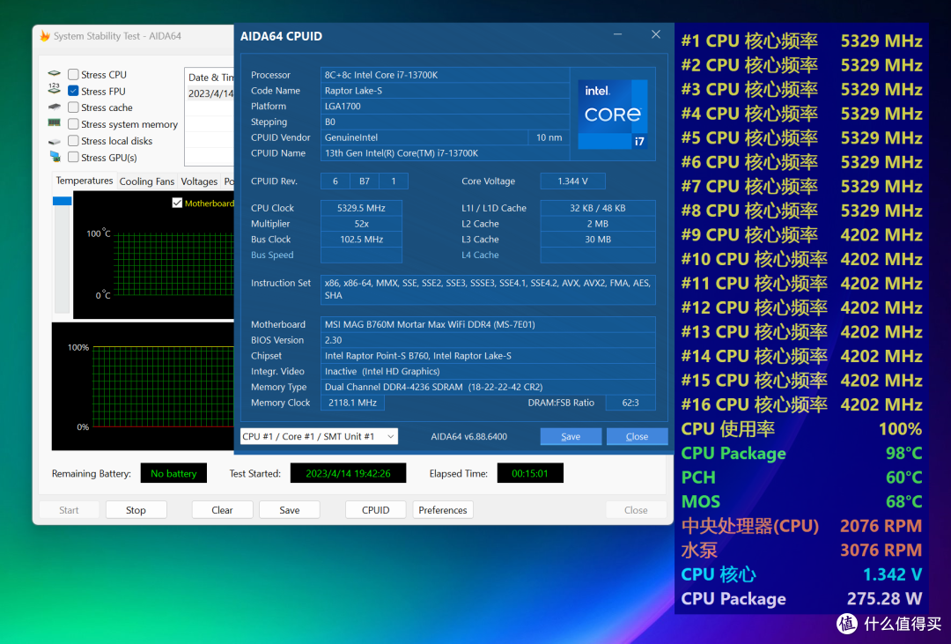The image size is (951, 644).
Task: Open the Cooling Fans tab
Action: click(x=147, y=181)
